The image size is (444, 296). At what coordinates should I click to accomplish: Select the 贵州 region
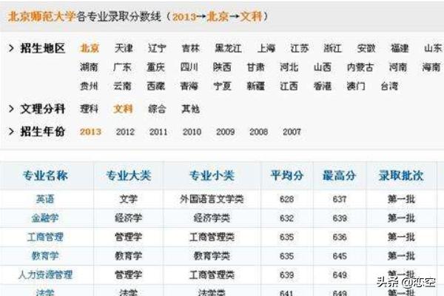pyautogui.click(x=89, y=86)
